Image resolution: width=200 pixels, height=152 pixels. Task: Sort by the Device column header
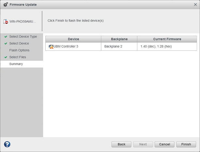tap(73, 39)
